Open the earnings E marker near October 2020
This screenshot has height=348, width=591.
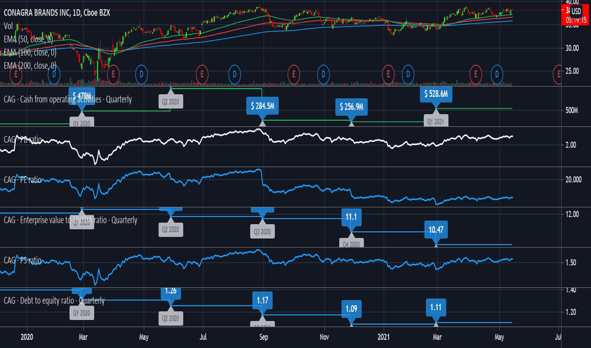(294, 74)
